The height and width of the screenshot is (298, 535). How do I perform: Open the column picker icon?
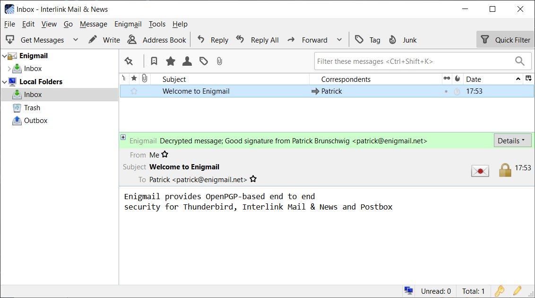[528, 79]
